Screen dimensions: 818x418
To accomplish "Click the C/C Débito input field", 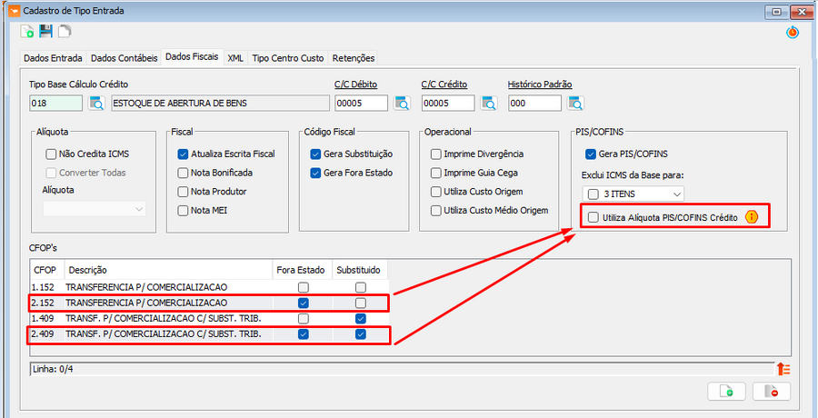I will click(x=361, y=103).
